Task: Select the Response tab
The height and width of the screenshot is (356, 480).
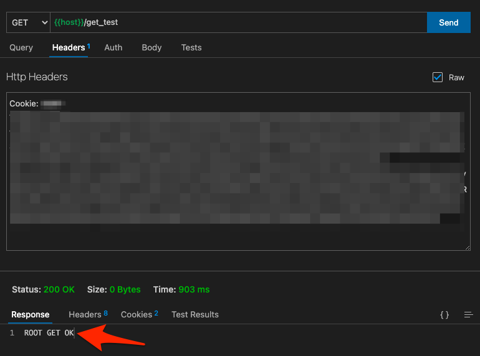Action: (31, 314)
